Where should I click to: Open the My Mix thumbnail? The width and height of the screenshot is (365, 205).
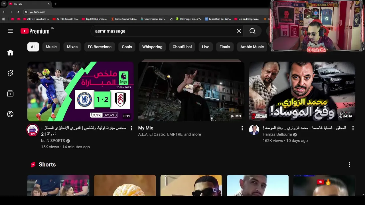[191, 91]
